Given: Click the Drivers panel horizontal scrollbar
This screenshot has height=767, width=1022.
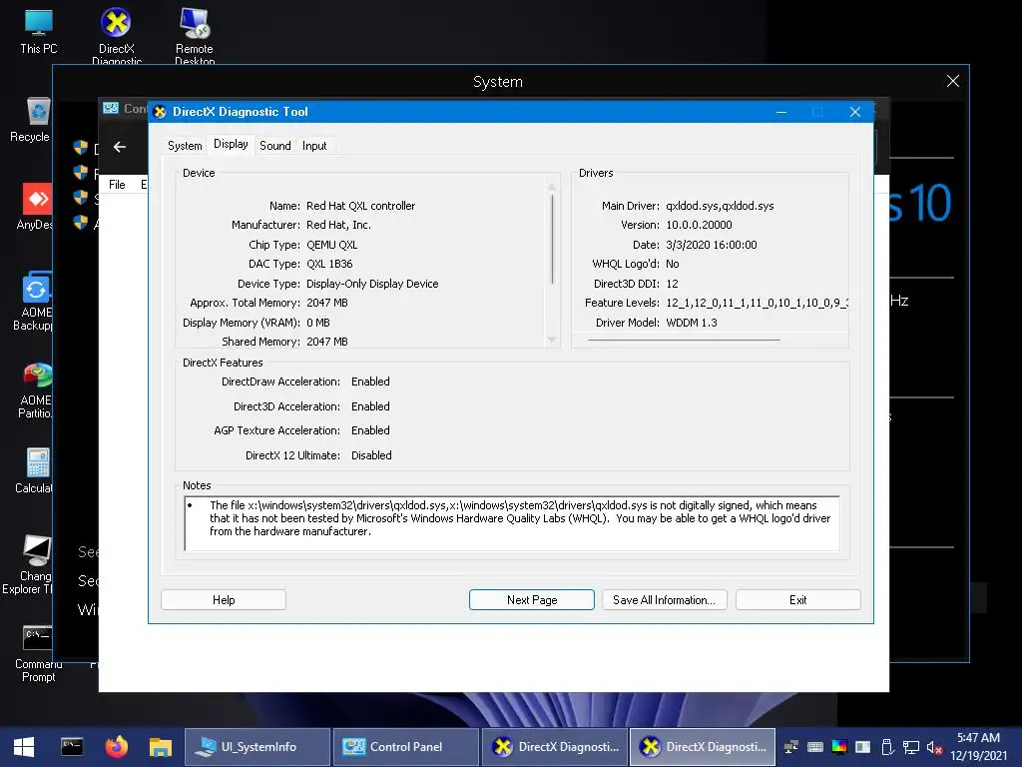Looking at the screenshot, I should click(x=684, y=340).
